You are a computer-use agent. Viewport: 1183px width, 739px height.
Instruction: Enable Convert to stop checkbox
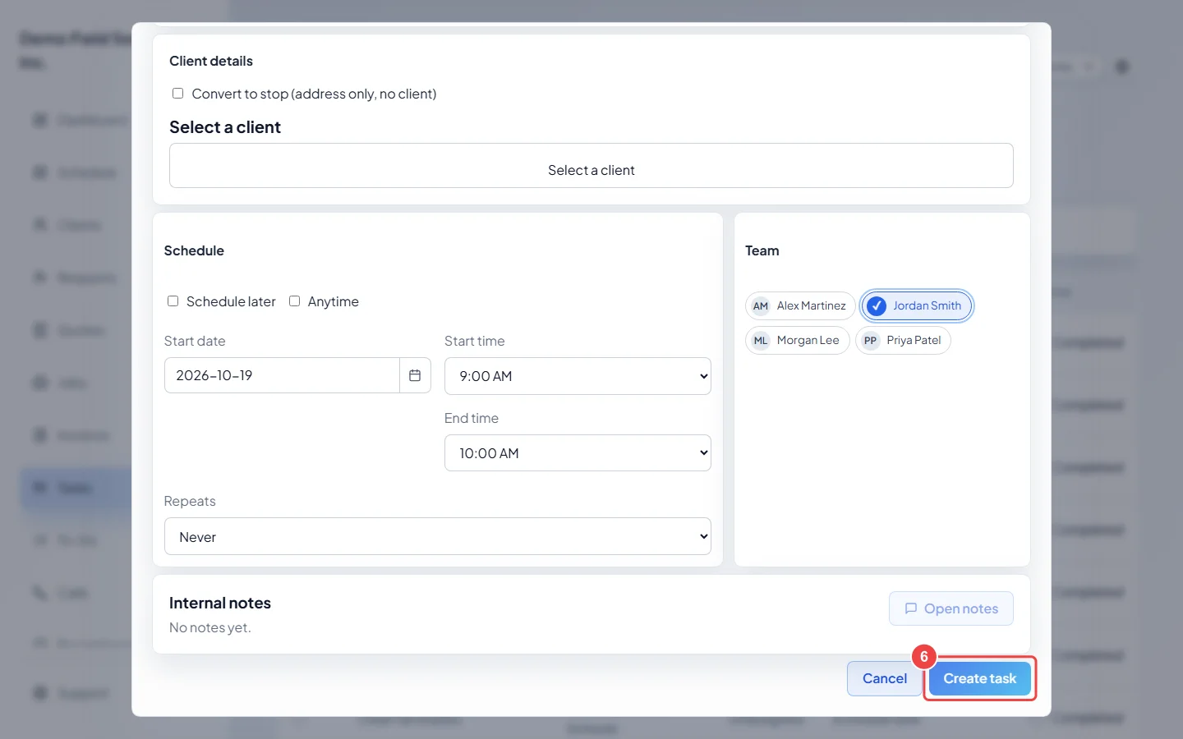click(177, 94)
